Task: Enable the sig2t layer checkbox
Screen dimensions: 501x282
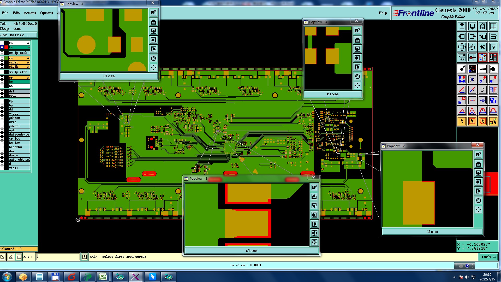Action: 2,62
